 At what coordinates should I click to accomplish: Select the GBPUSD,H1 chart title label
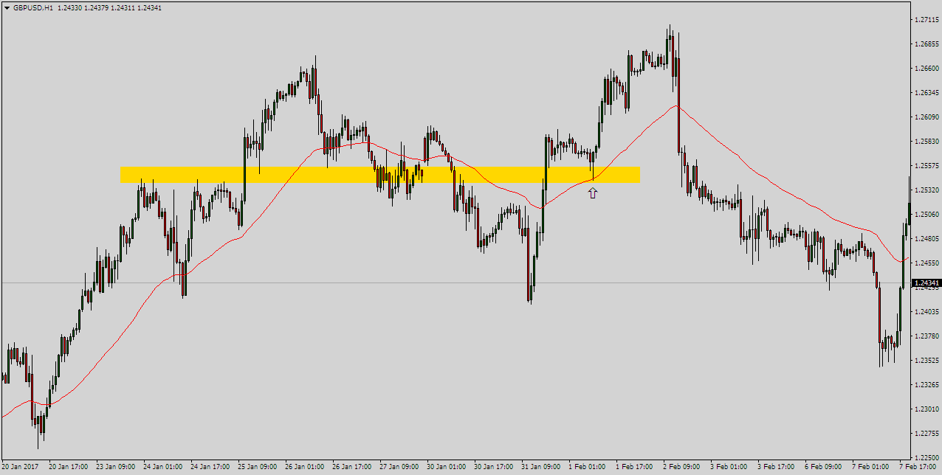click(33, 7)
